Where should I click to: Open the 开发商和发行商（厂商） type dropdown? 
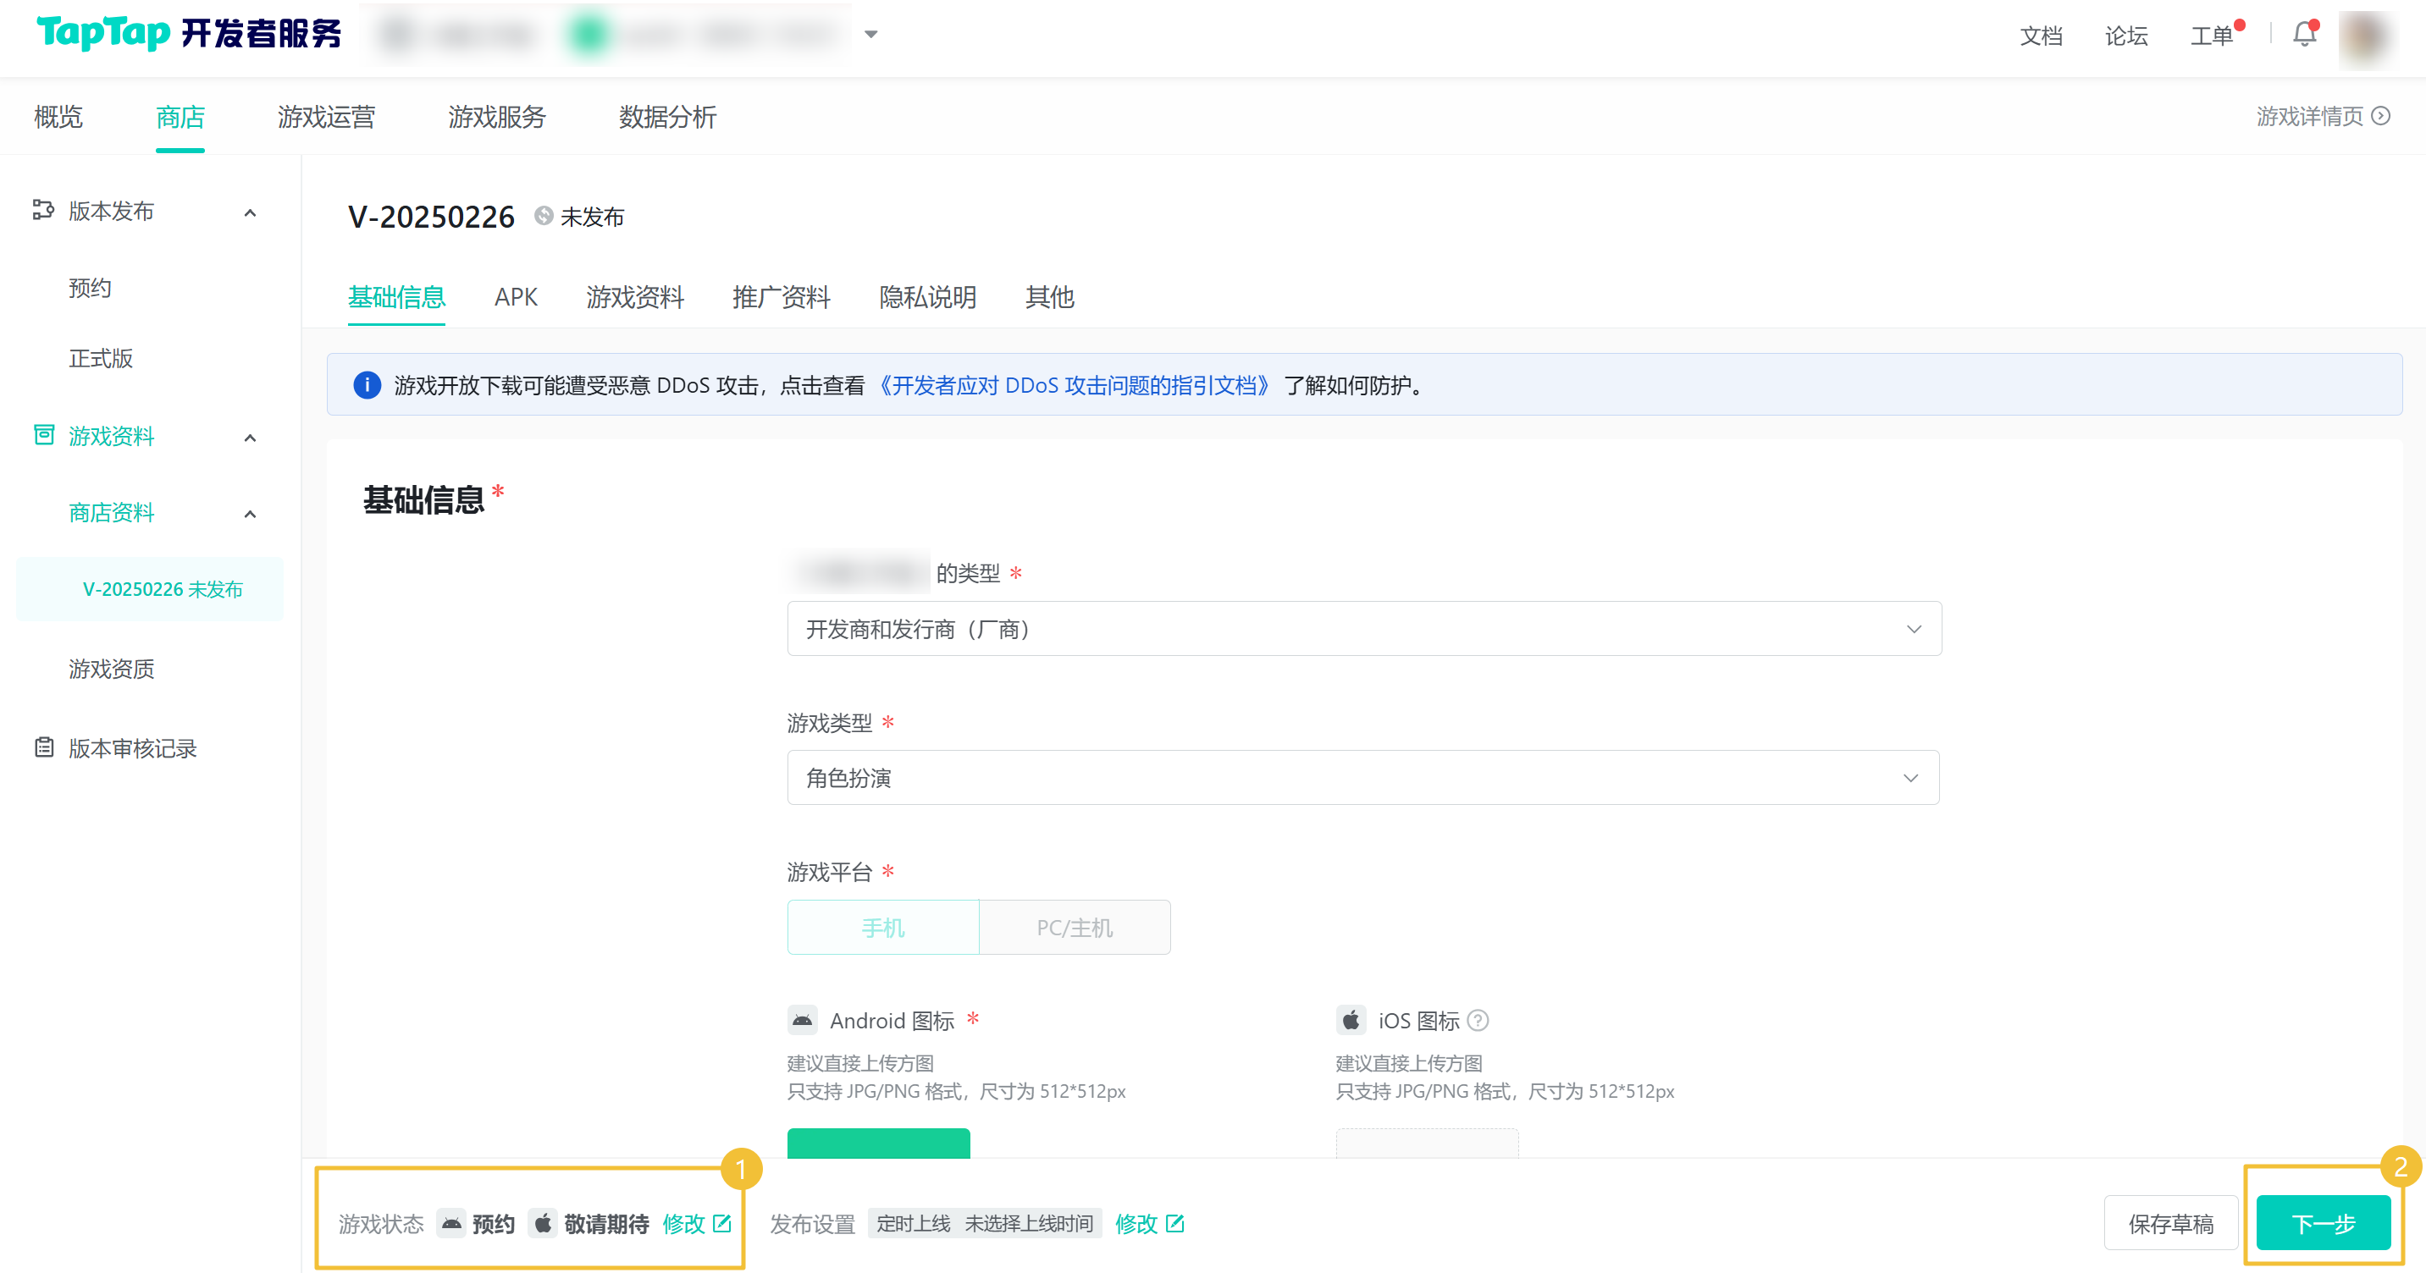(x=1363, y=628)
